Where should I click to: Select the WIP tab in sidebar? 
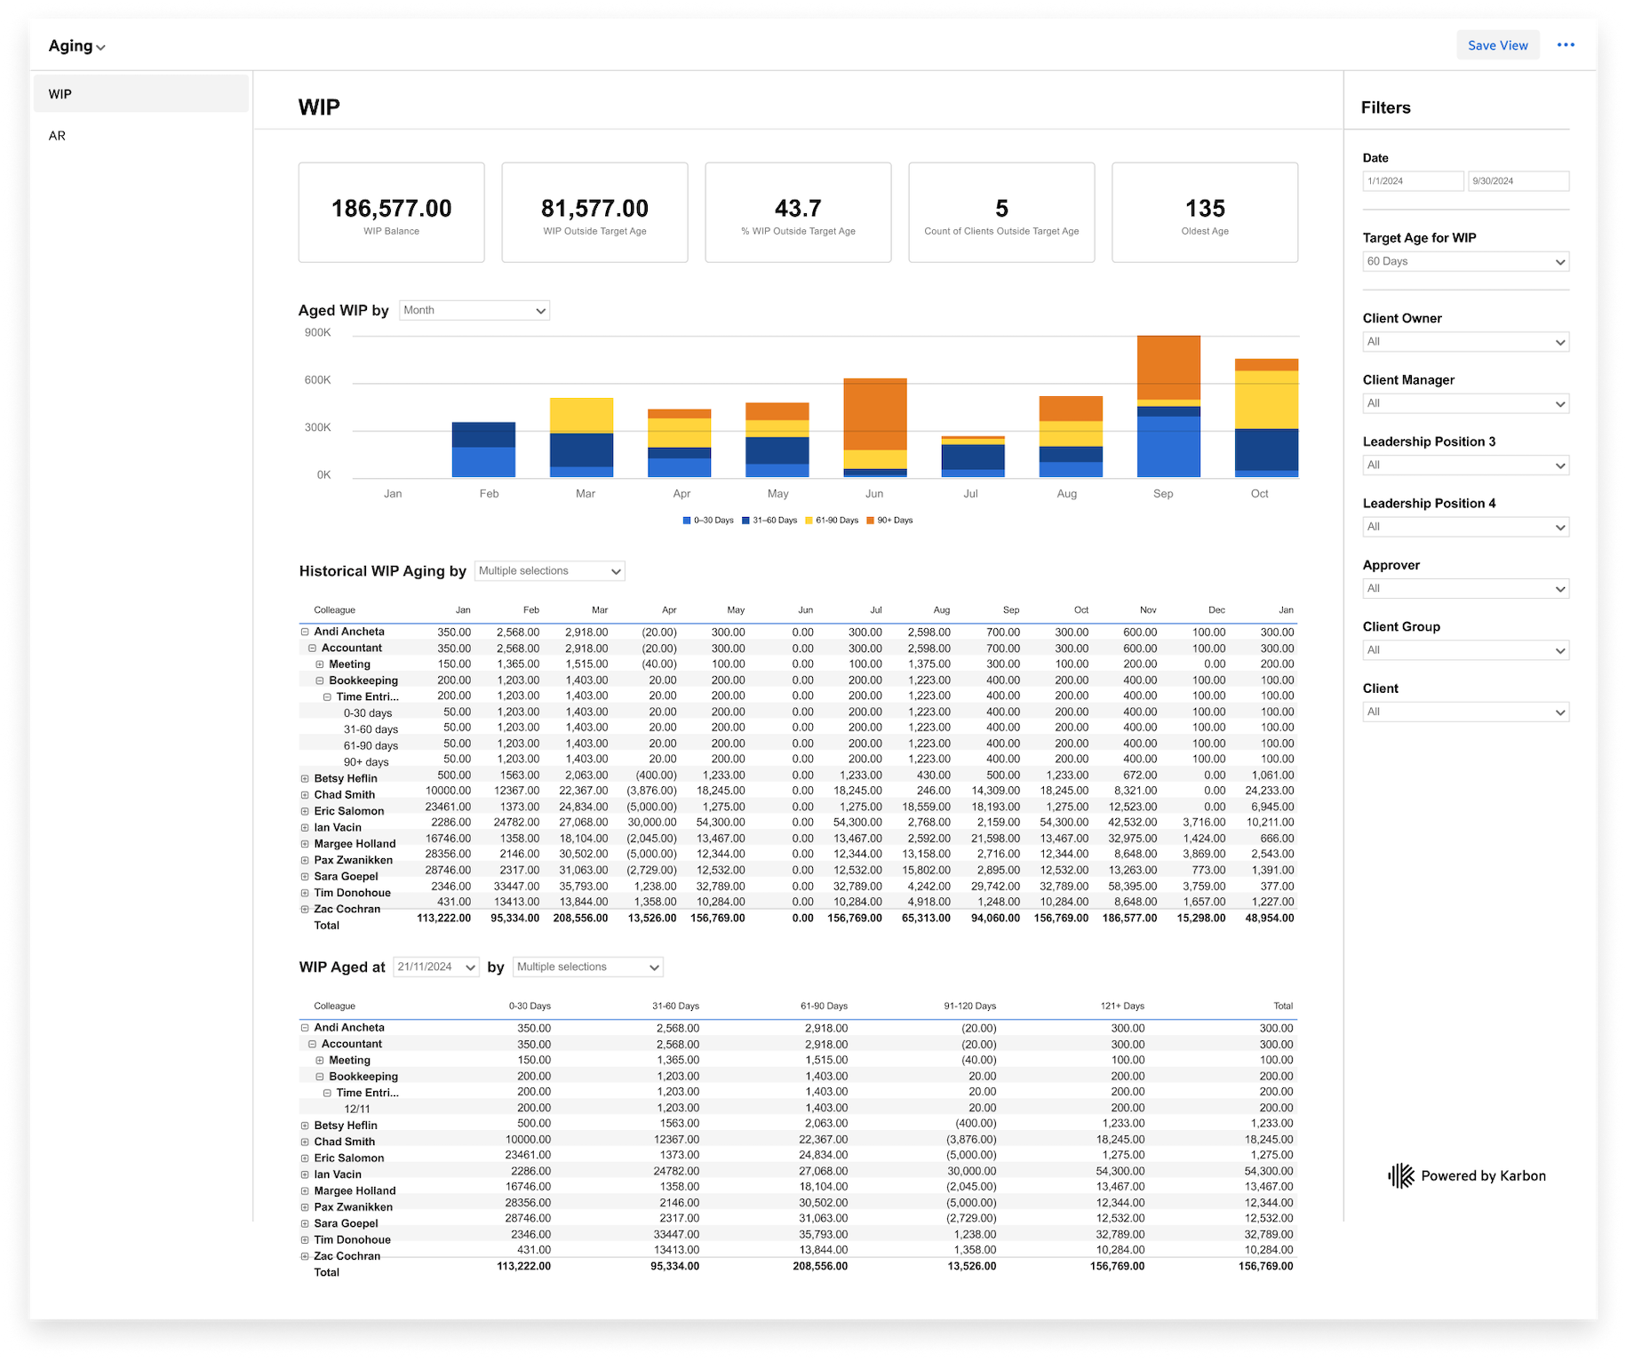click(60, 93)
